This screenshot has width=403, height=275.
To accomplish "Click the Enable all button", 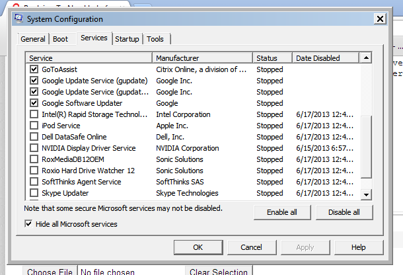I will coord(282,212).
